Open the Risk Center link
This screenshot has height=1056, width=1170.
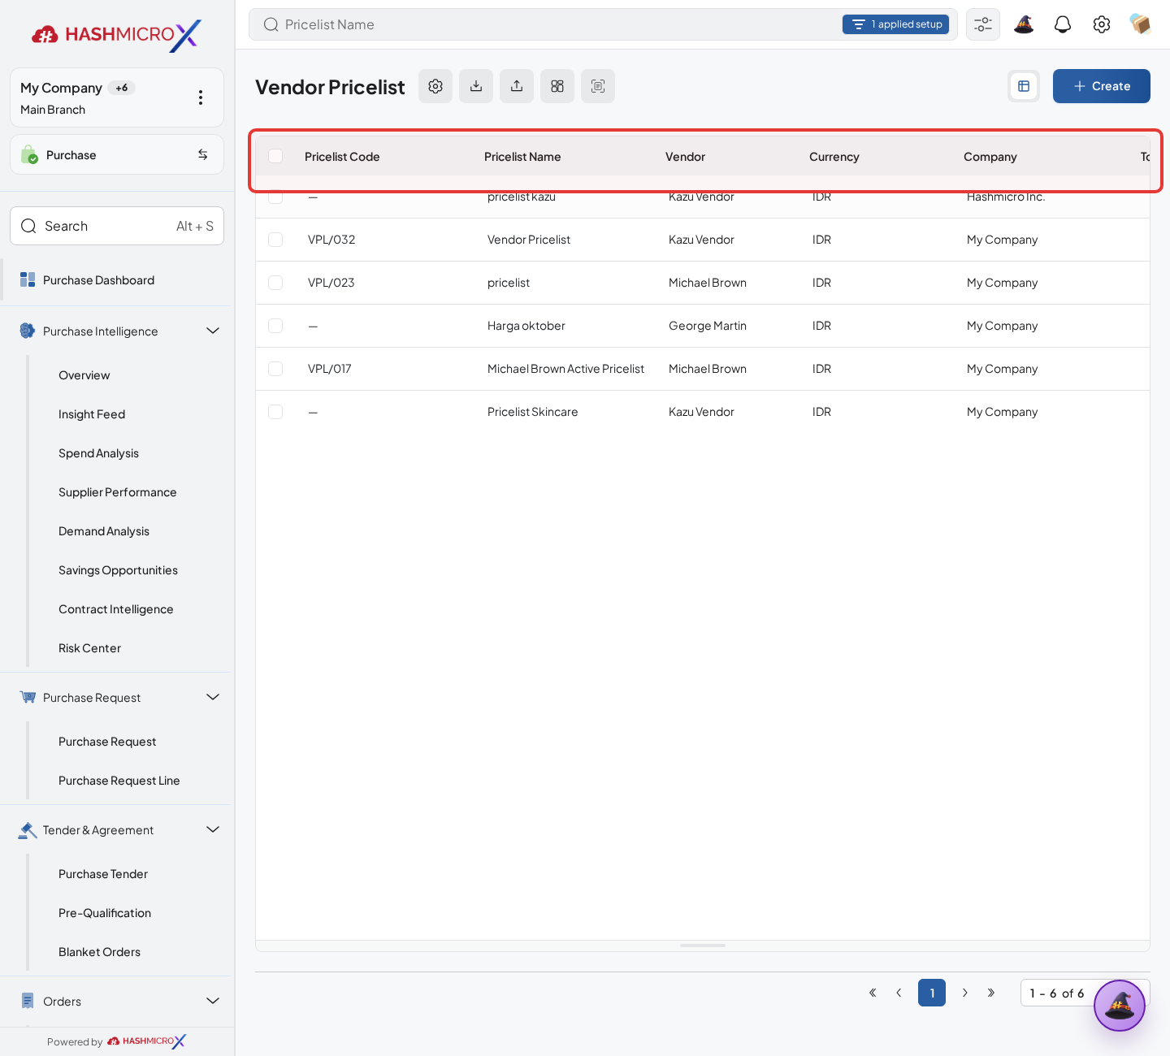click(x=89, y=648)
